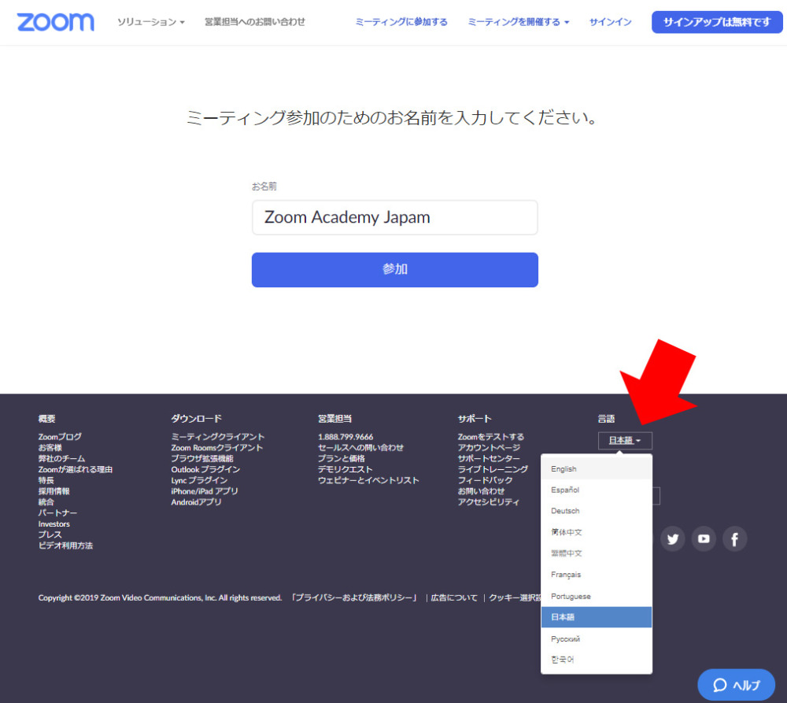Pick Deutsch from the language menu

565,511
